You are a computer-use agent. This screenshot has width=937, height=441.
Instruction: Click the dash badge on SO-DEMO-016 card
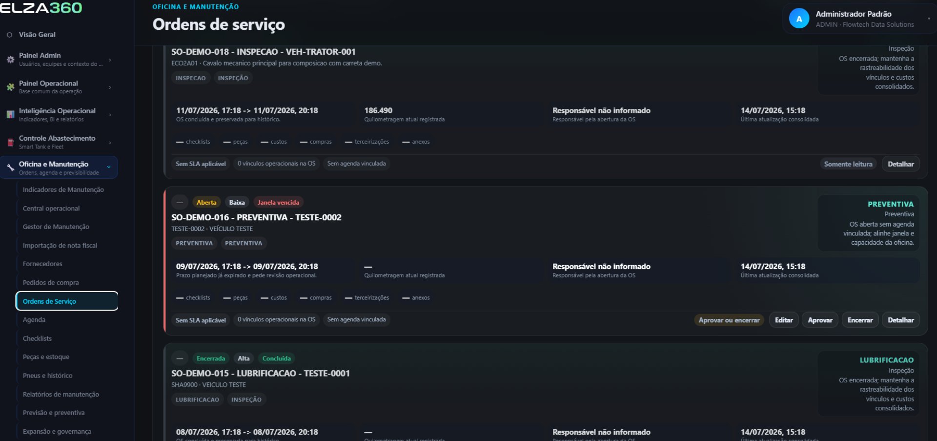tap(180, 202)
